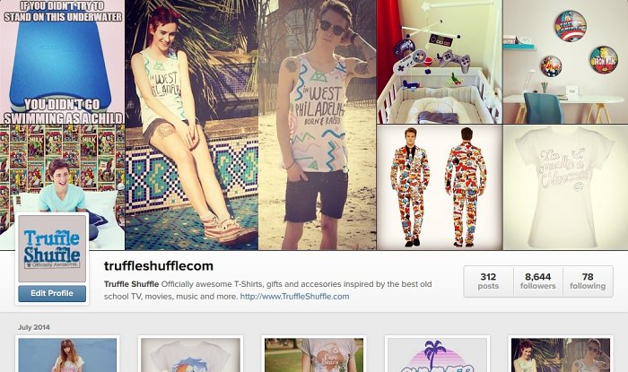Open the West Philadelphia tank top beach photo
The image size is (628, 372).
[318, 125]
